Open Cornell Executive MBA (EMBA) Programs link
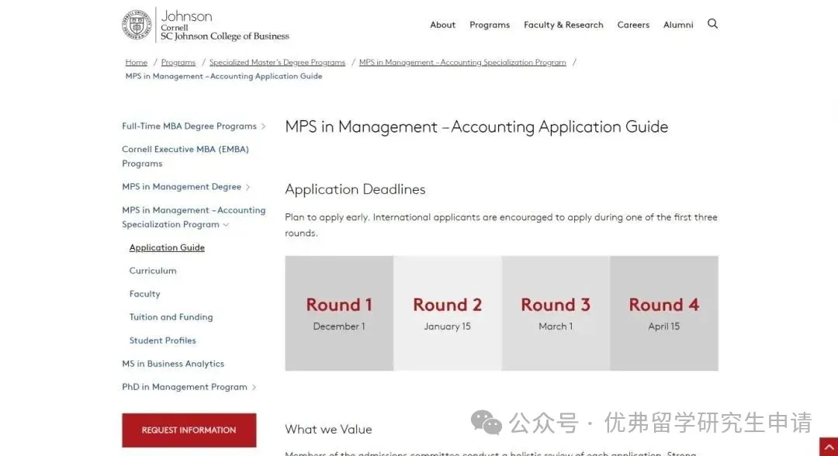 185,157
